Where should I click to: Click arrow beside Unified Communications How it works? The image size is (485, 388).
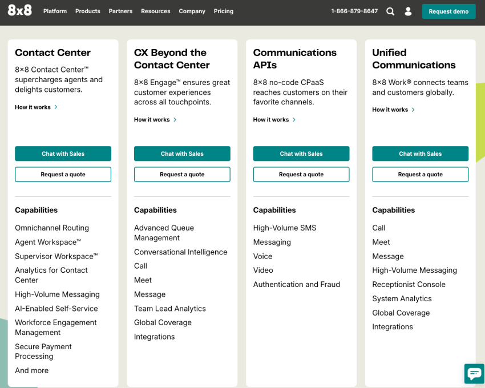click(x=413, y=110)
